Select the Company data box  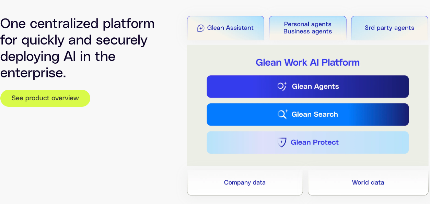click(x=245, y=183)
